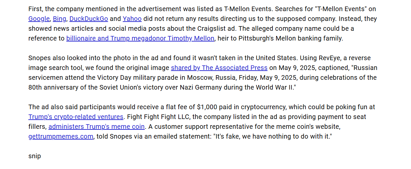This screenshot has height=169, width=411.
Task: Visit the gettrumpmemes.com link
Action: tap(61, 137)
